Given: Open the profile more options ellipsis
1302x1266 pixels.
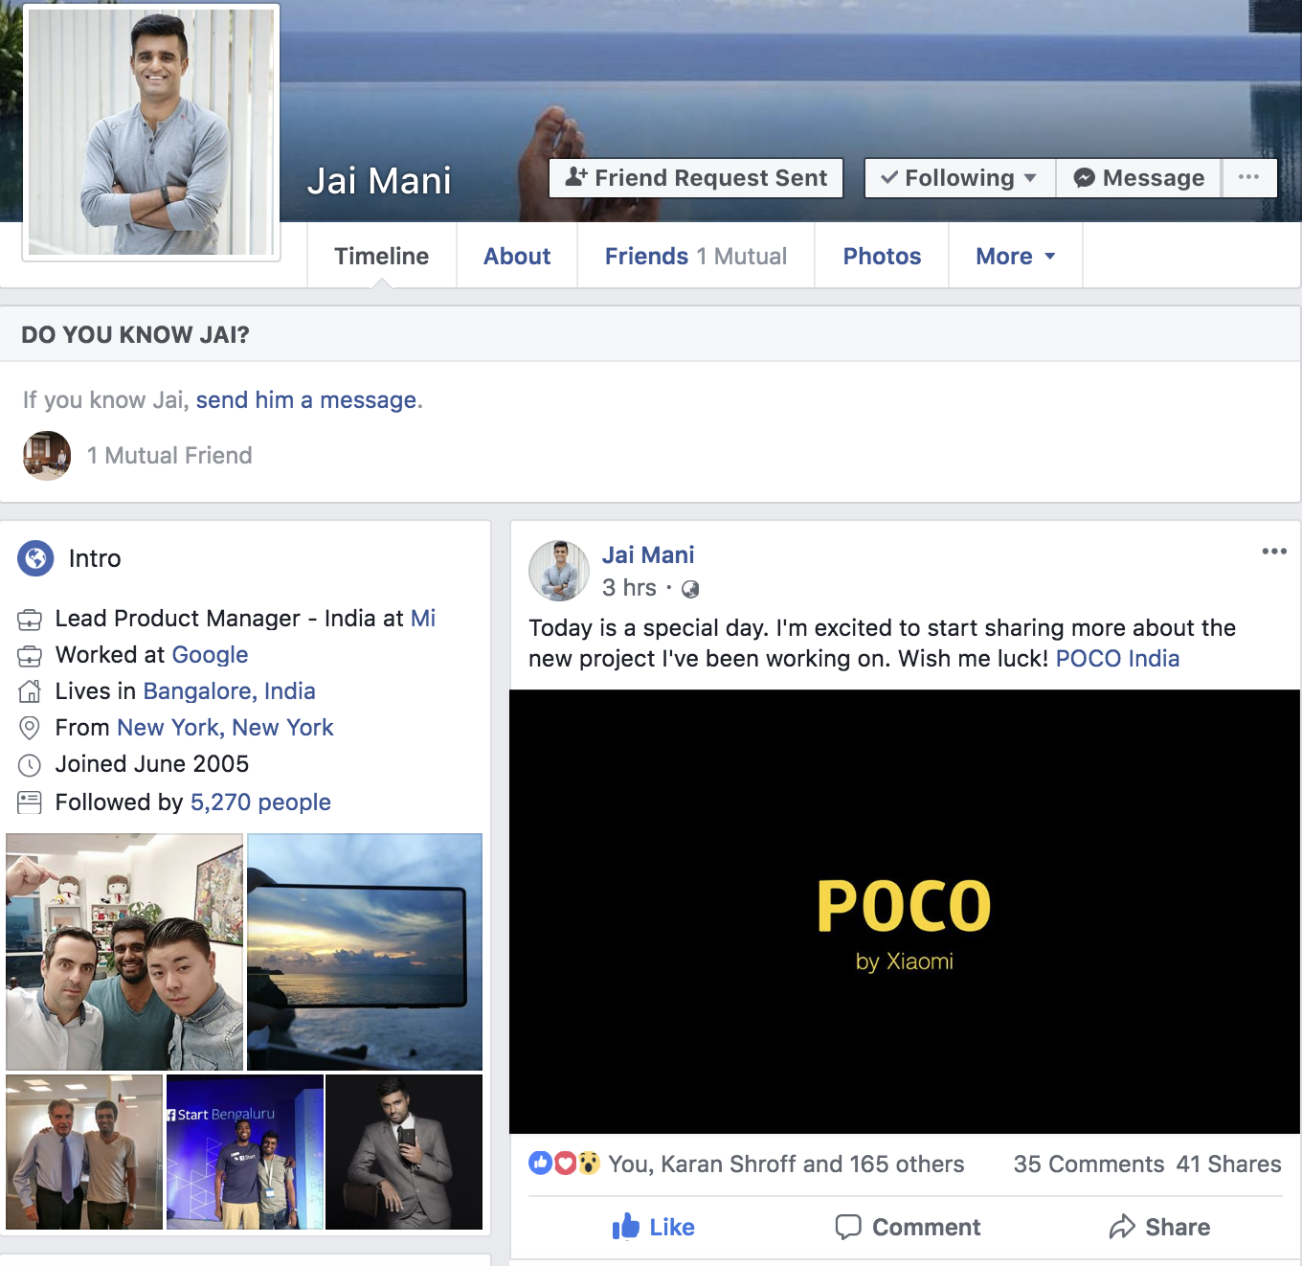Looking at the screenshot, I should (1249, 178).
